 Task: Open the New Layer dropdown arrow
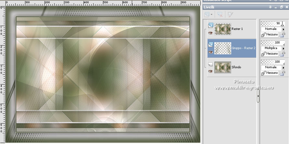(x=211, y=14)
